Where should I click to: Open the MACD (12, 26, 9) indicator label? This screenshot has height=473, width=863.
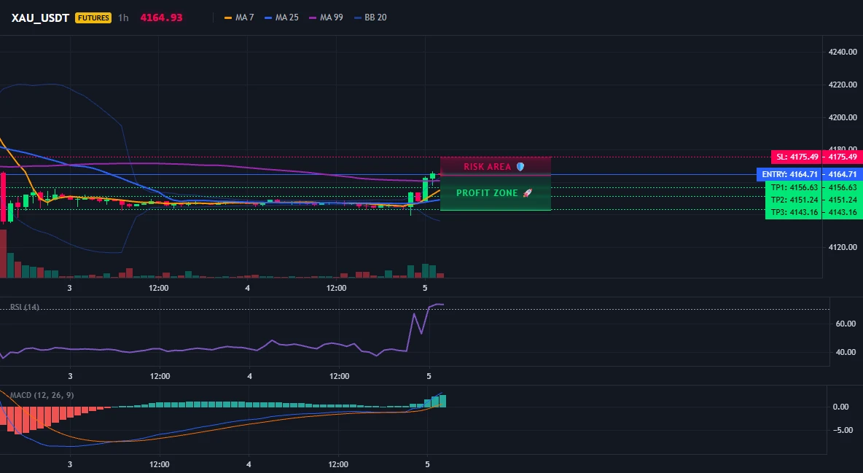pyautogui.click(x=42, y=395)
